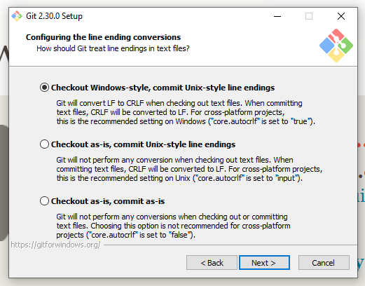Select Checkout as-is, commit Unix-style radio button
365x286 pixels.
tap(44, 144)
